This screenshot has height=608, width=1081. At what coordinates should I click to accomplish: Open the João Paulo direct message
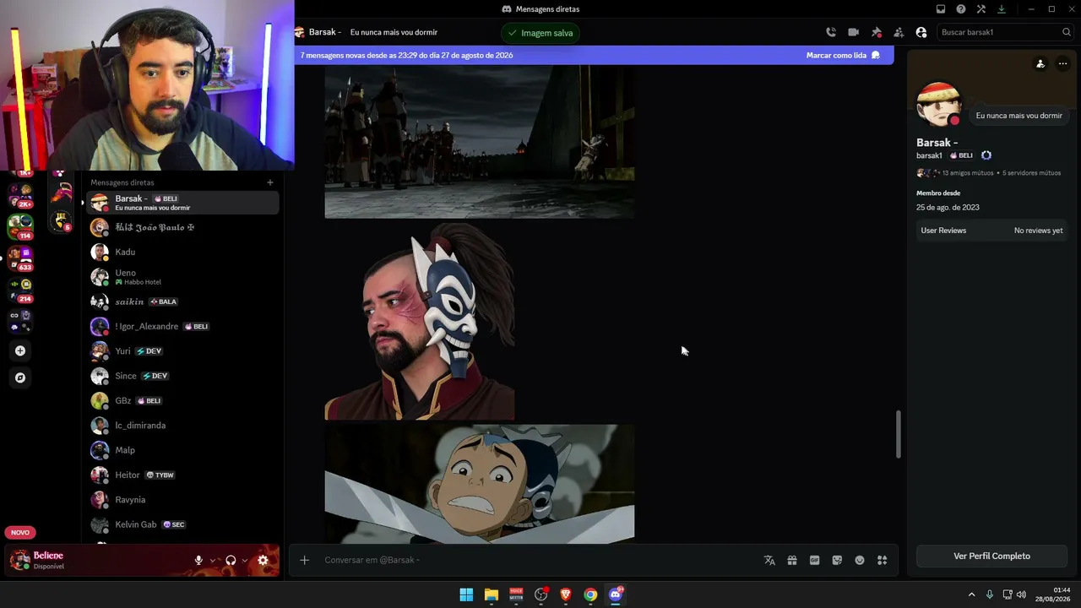click(183, 227)
